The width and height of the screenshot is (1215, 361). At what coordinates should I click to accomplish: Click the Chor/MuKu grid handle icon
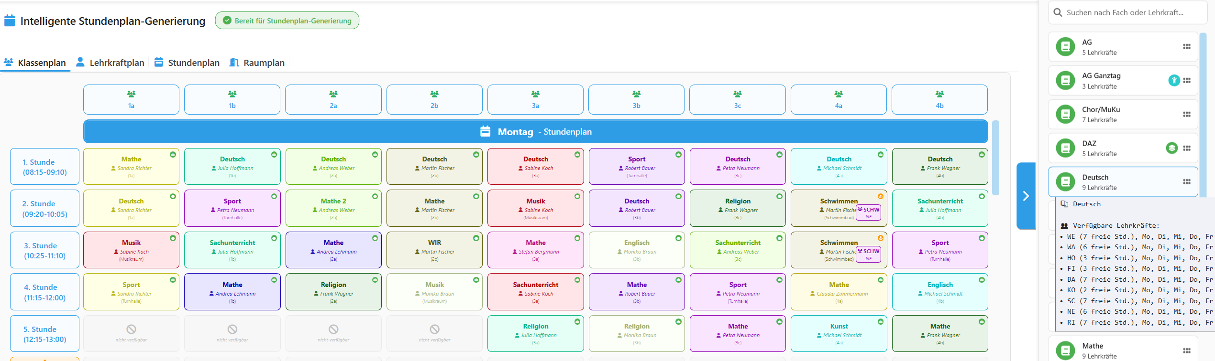1187,115
